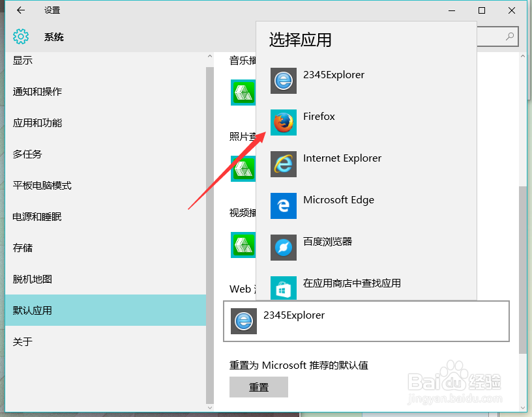Click the green 视频播放 default app icon

(x=243, y=246)
